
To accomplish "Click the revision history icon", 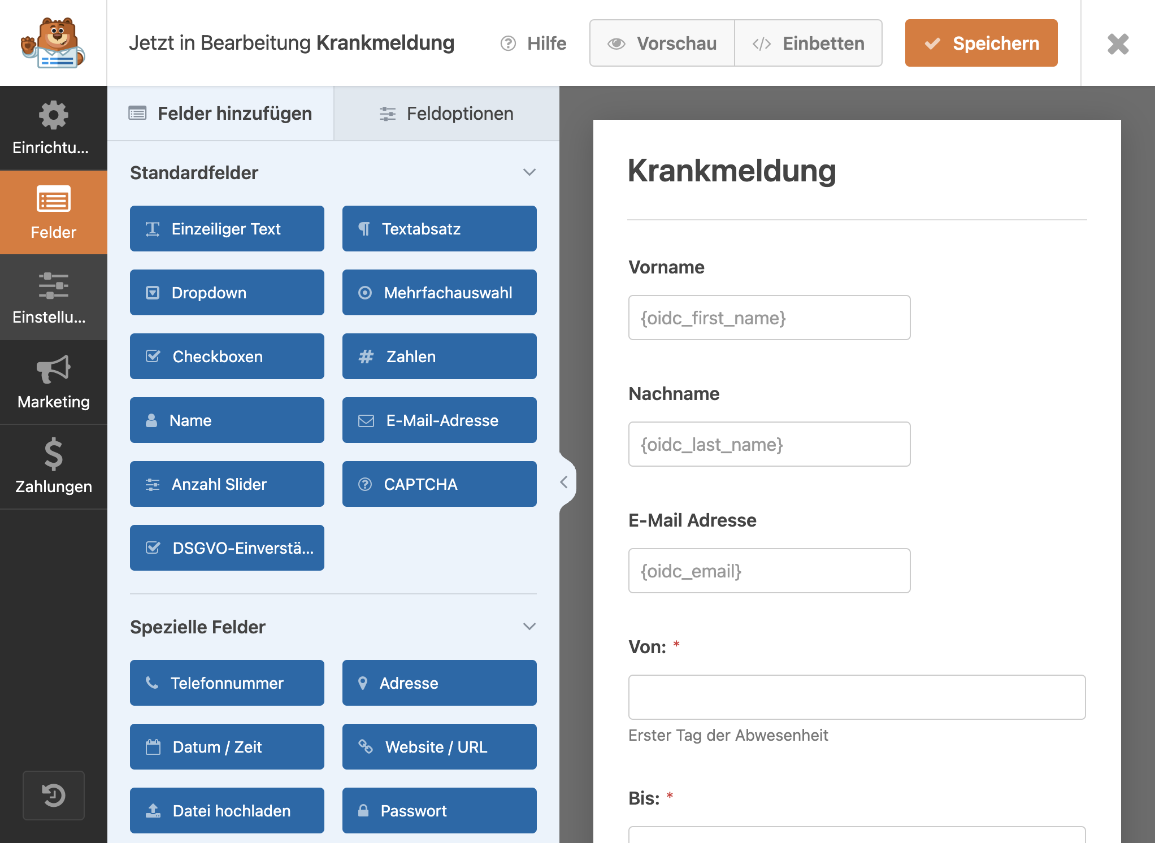I will pos(54,796).
